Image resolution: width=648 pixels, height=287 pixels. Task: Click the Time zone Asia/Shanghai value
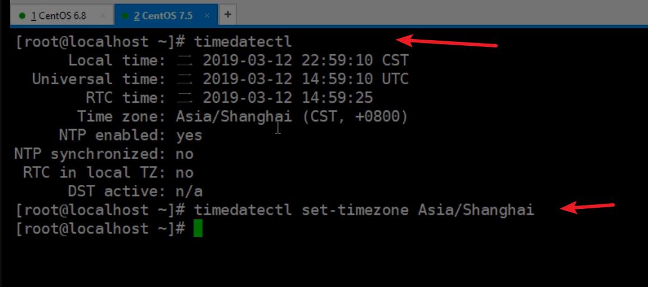[x=292, y=117]
